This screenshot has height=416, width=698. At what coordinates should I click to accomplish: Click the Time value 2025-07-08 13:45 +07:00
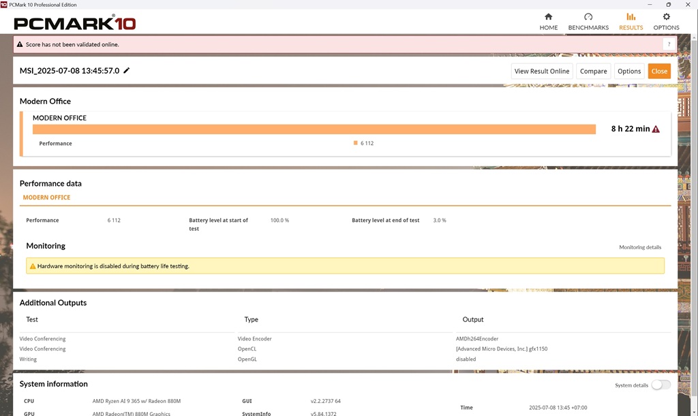tap(558, 408)
